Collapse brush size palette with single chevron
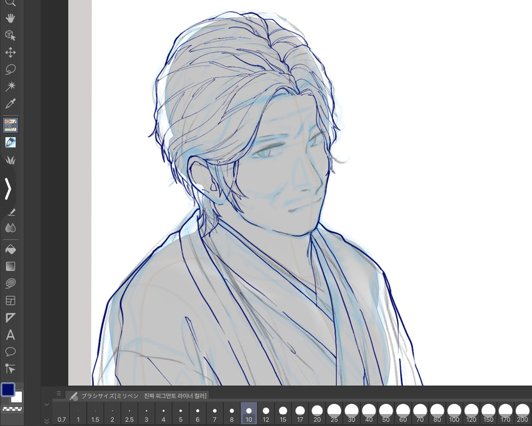 coord(47,404)
